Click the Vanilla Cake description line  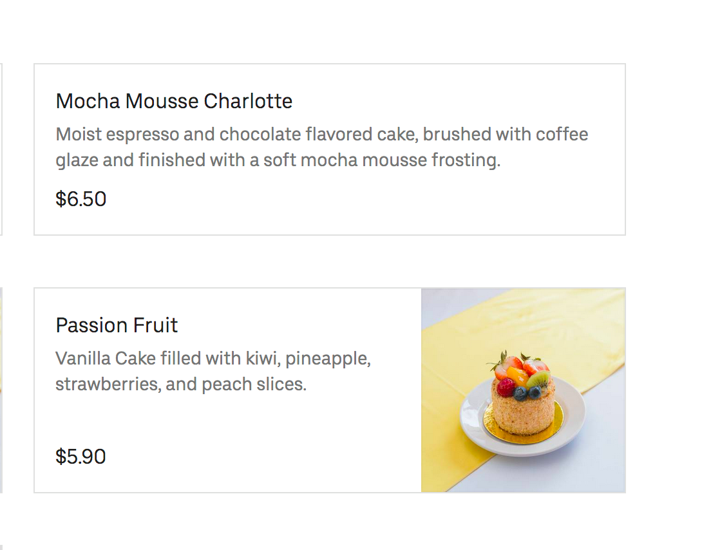click(213, 358)
